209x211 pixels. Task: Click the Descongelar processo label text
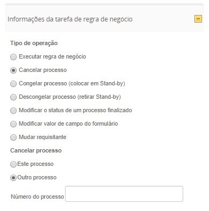point(70,97)
